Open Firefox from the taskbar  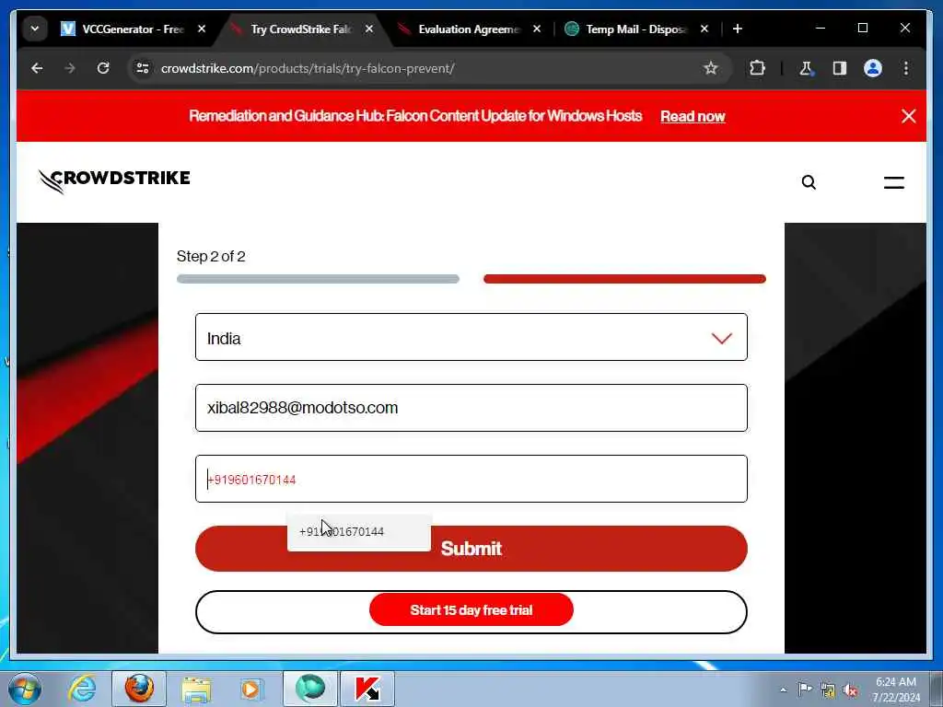tap(139, 689)
